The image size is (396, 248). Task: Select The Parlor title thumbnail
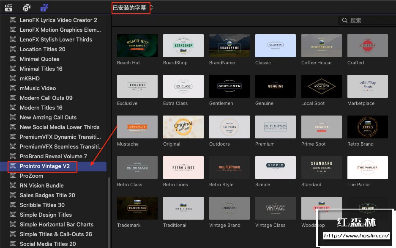tap(368, 168)
